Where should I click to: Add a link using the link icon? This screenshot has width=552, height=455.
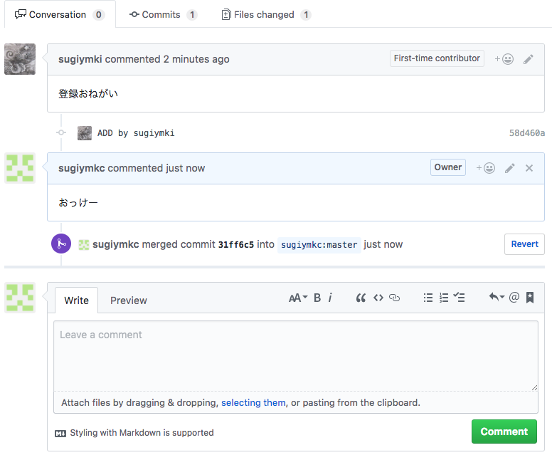pyautogui.click(x=395, y=298)
